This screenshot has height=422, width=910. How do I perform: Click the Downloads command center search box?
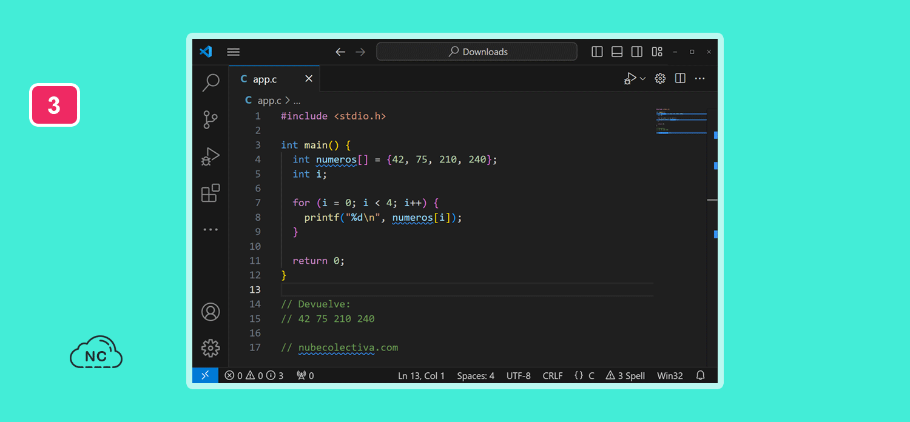[x=477, y=52]
